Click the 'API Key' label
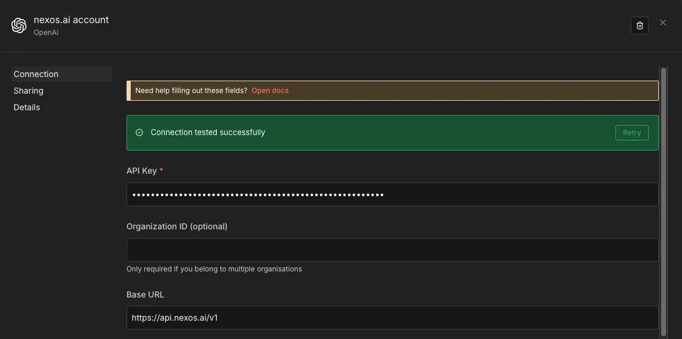Image resolution: width=682 pixels, height=339 pixels. (141, 171)
